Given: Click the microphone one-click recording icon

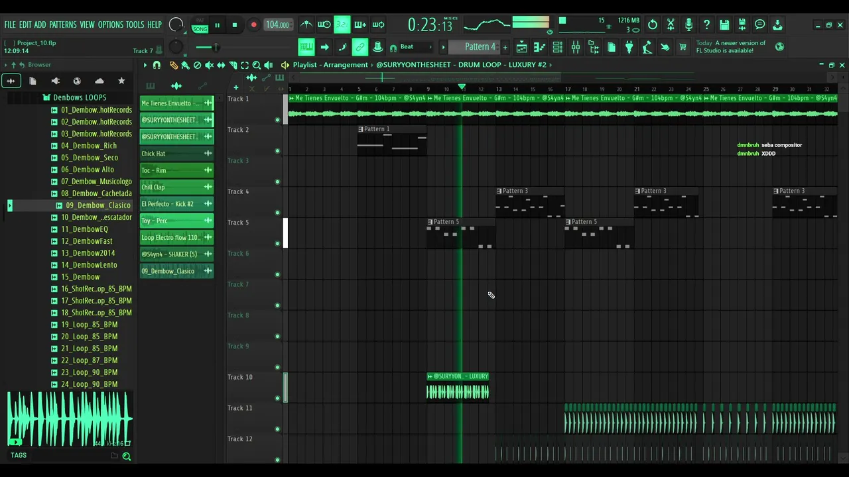Looking at the screenshot, I should 688,25.
